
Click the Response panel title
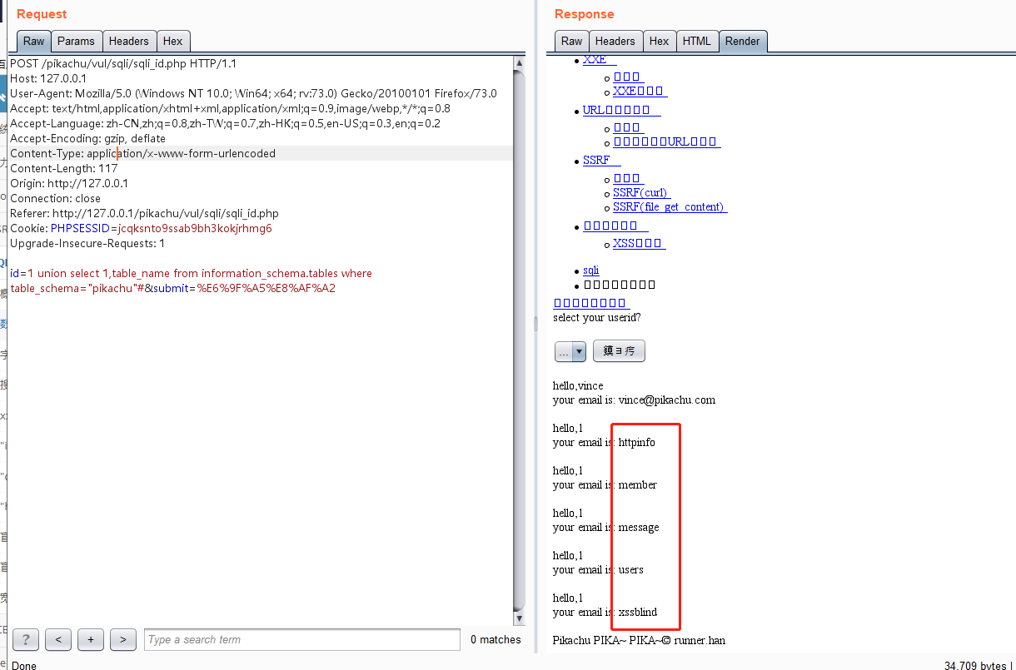[585, 14]
